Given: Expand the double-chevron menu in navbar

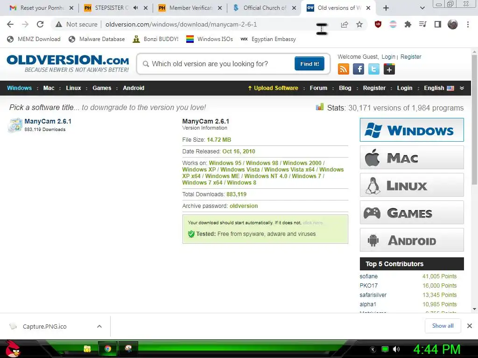Looking at the screenshot, I should point(462,88).
